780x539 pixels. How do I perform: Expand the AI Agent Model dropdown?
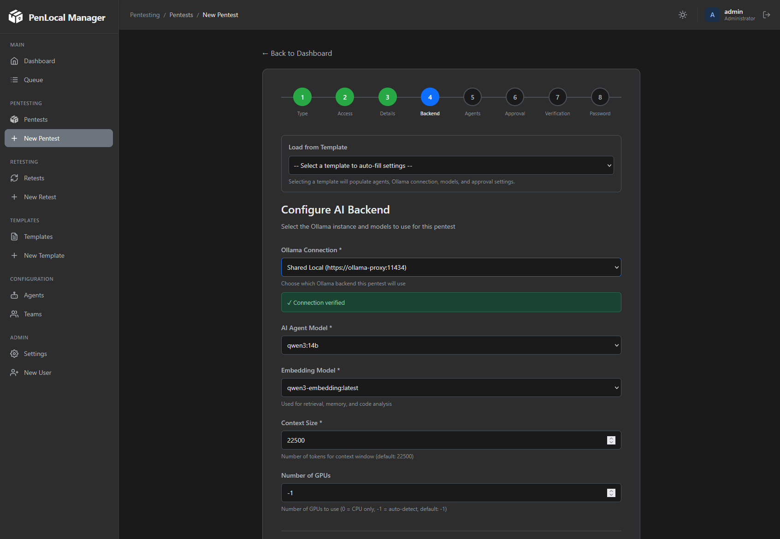451,345
